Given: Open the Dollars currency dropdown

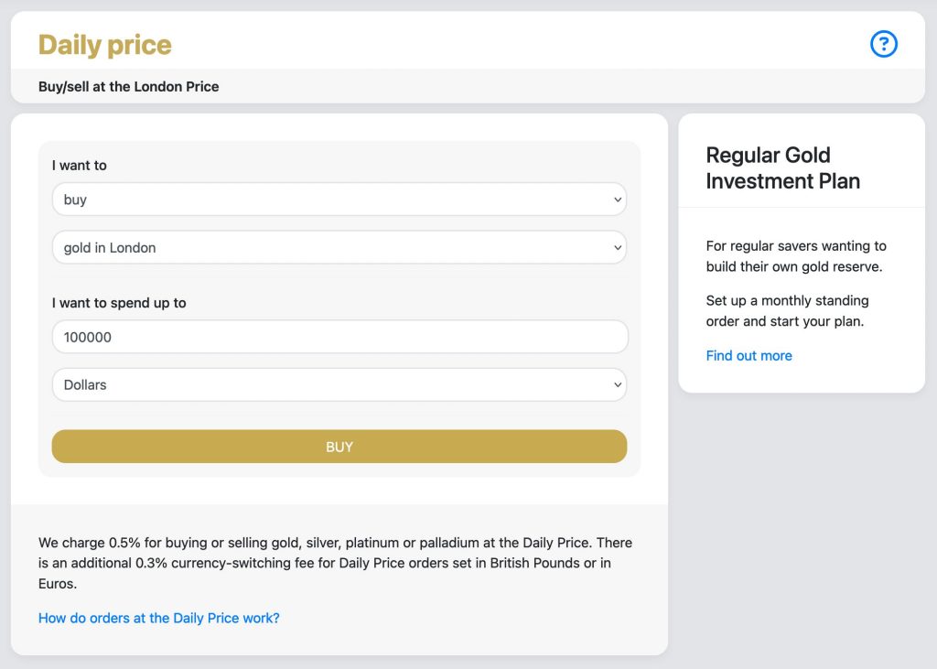Looking at the screenshot, I should pyautogui.click(x=339, y=385).
